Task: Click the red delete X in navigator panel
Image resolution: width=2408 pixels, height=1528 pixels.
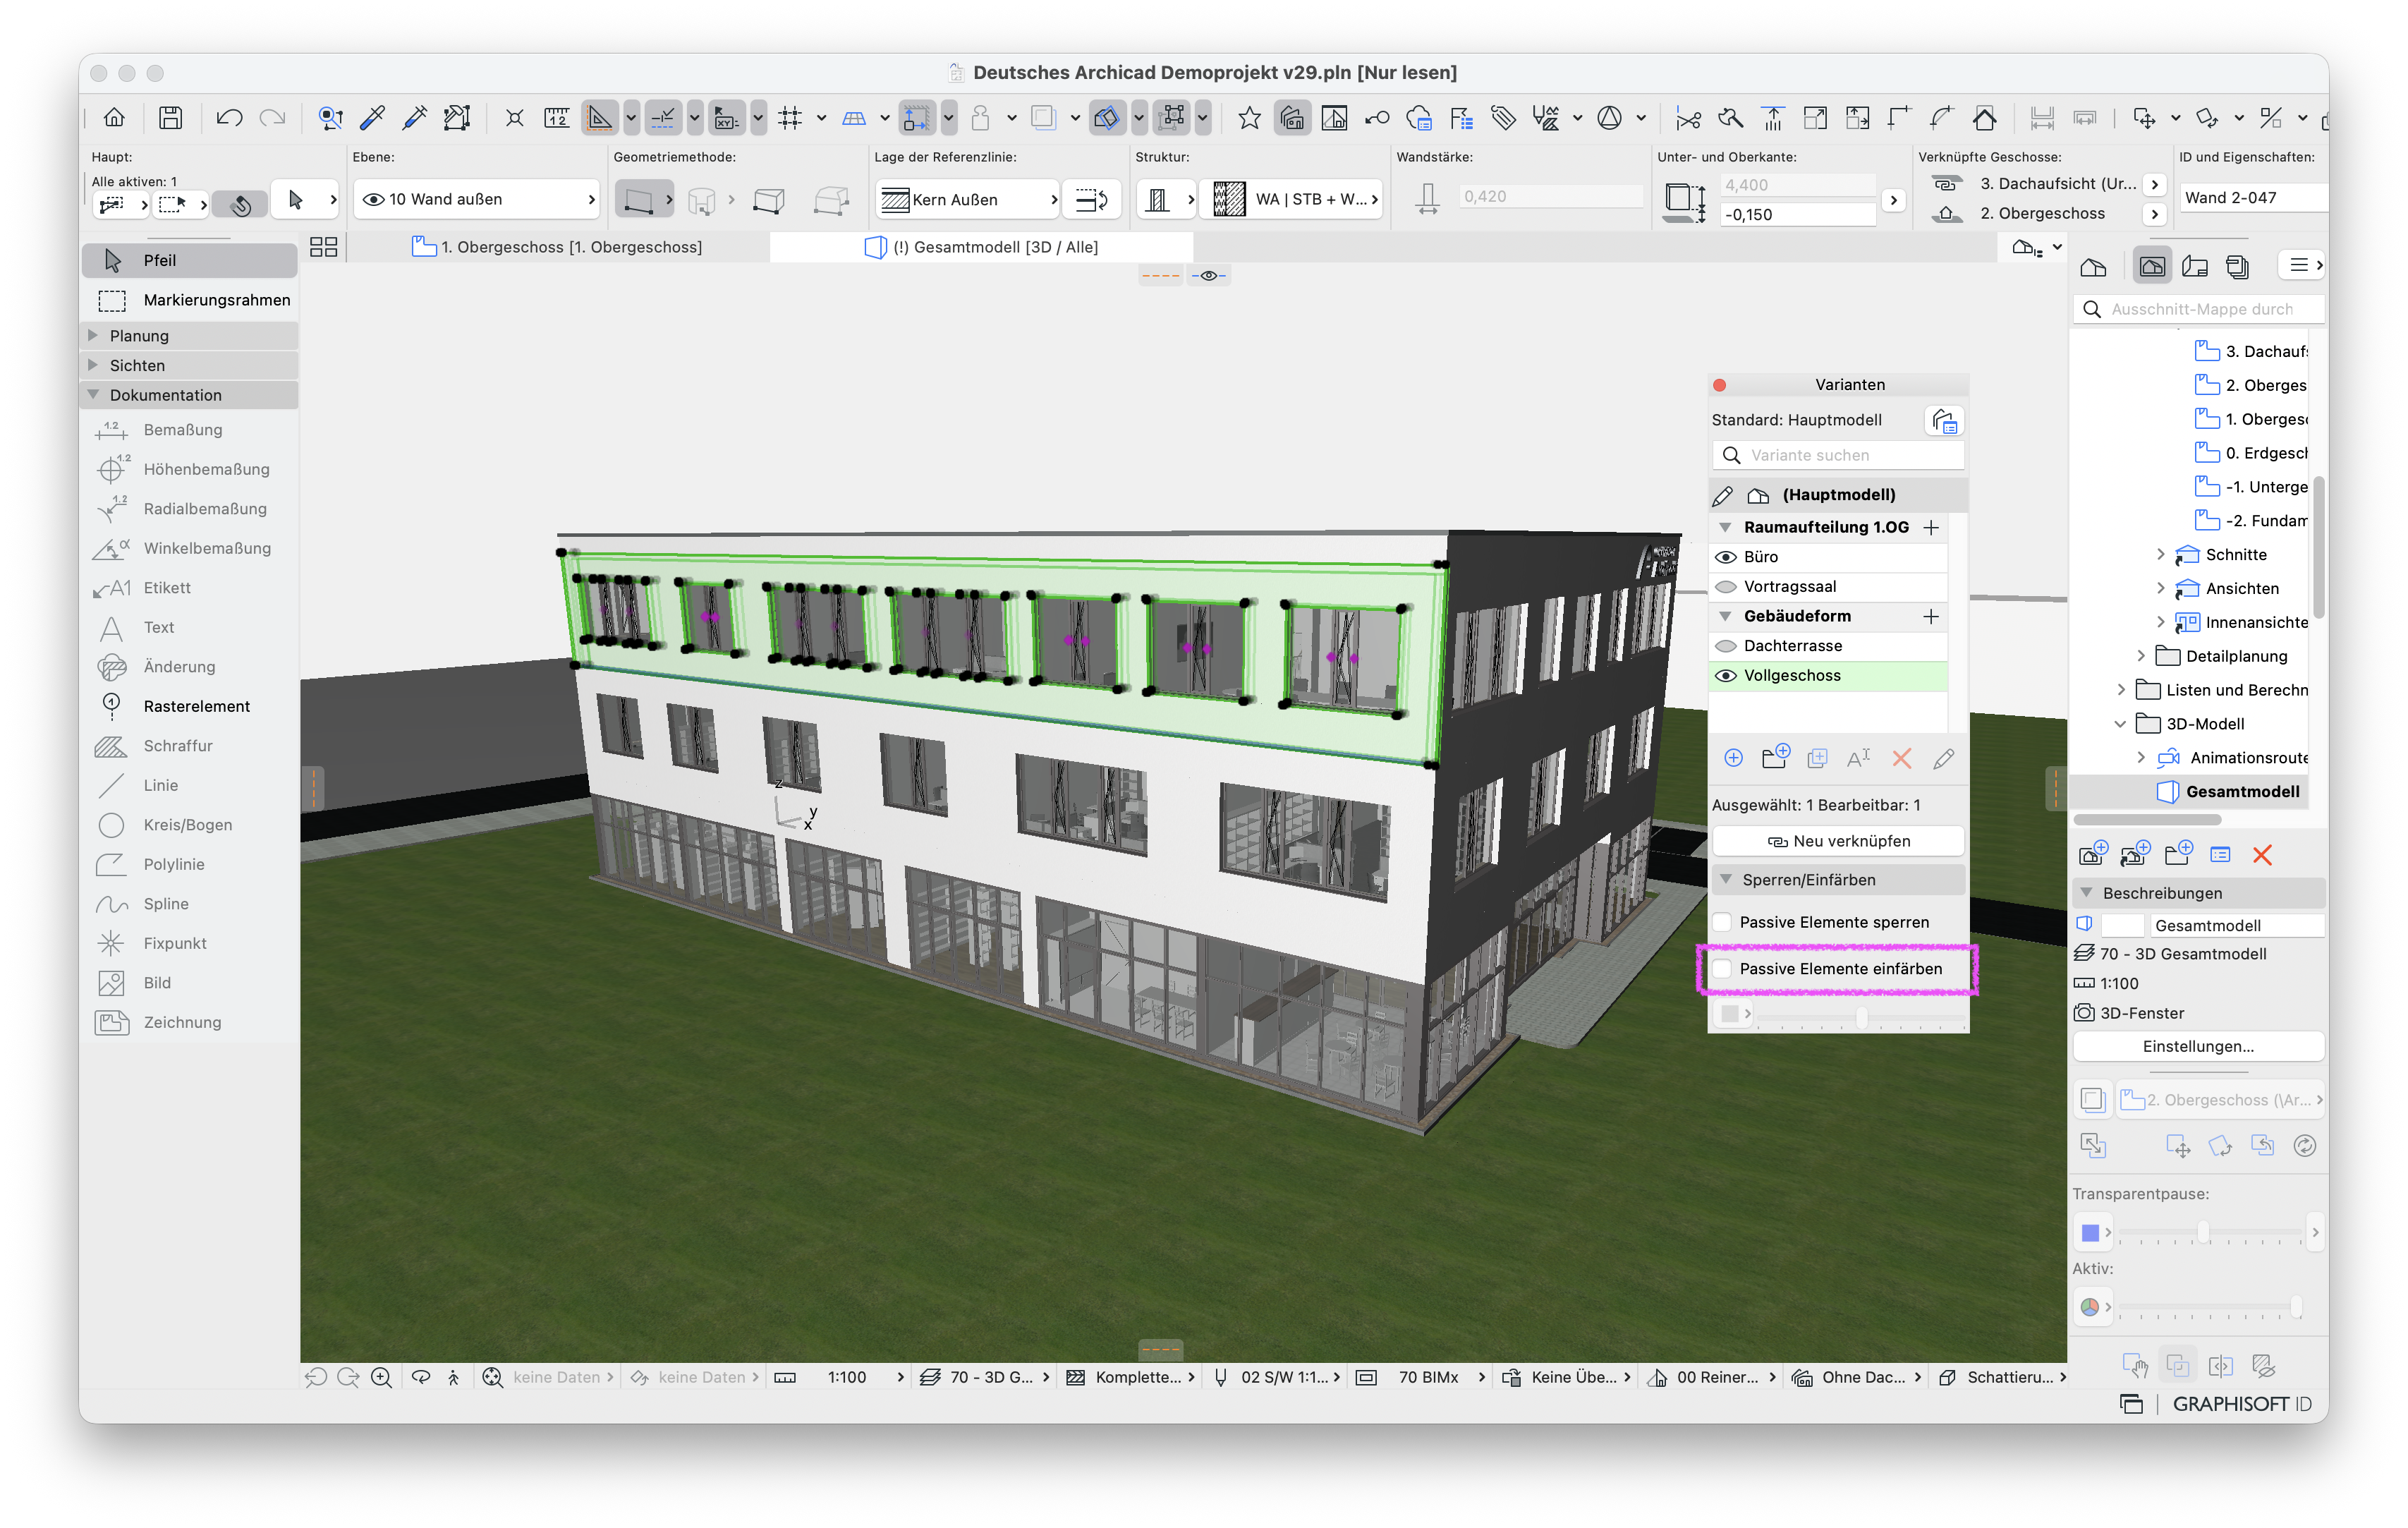Action: (2262, 855)
